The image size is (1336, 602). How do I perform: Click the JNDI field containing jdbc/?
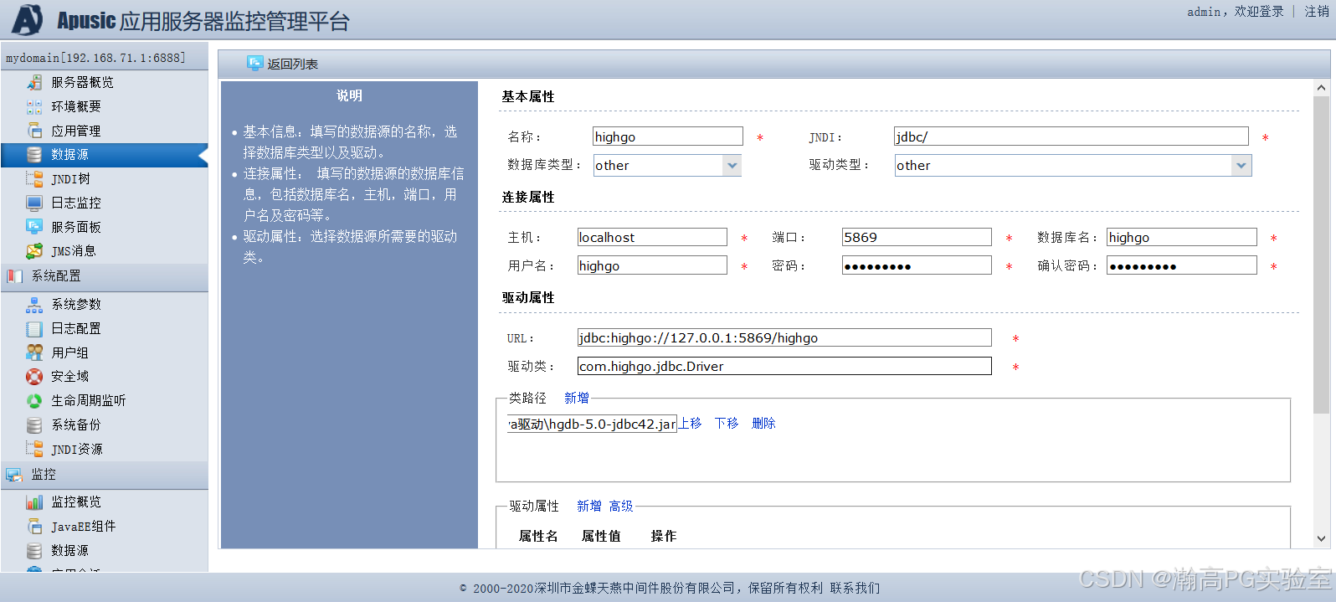pyautogui.click(x=1071, y=136)
